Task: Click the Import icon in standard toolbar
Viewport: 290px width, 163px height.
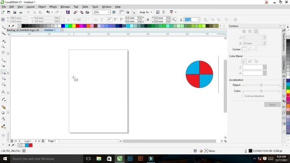Action: pos(76,12)
